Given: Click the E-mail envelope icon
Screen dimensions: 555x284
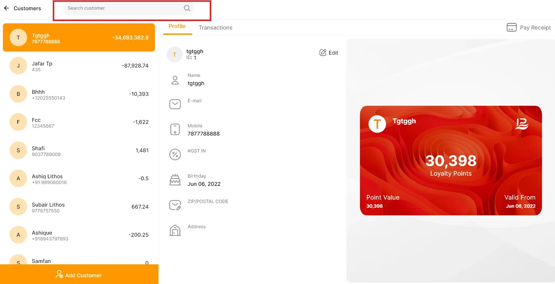Looking at the screenshot, I should pos(175,104).
